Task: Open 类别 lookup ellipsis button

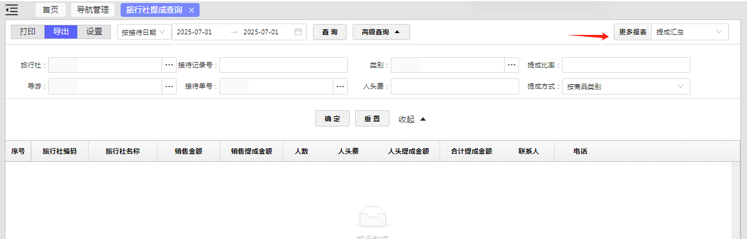Action: point(512,65)
